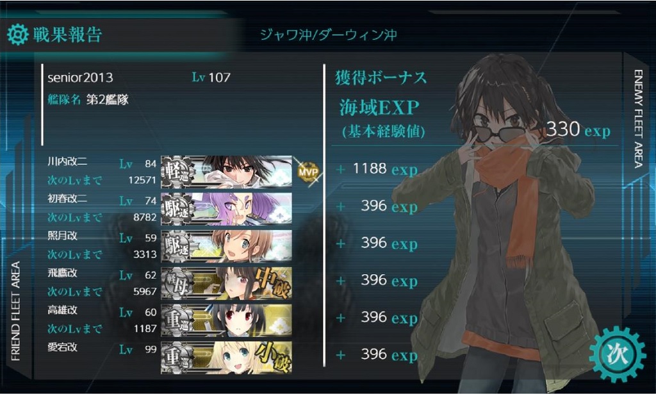Click the 駆逐 class icon on 初春改二
The image size is (656, 394).
pos(177,209)
